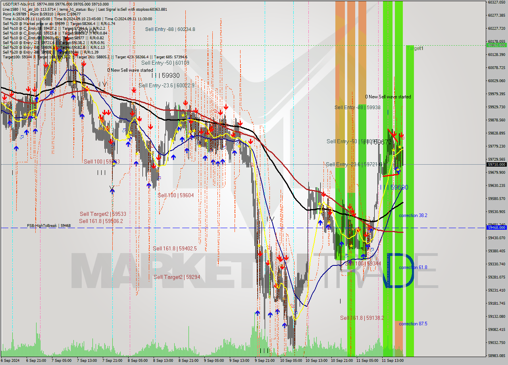Click the USDTIRT-Nbi,M15 symbol title
Screen dimensions: 508x365
tap(19, 4)
